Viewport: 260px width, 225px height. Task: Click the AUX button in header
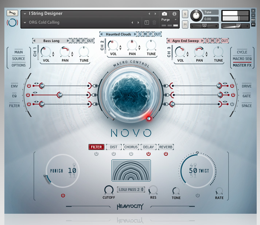[253, 20]
